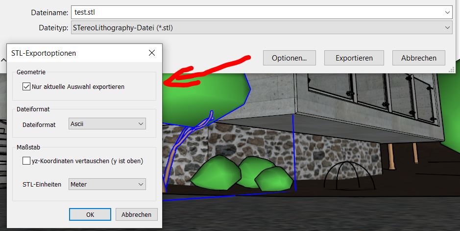Close the STL-Exportoptionen dialog with the X
460x231 pixels.
tap(152, 53)
